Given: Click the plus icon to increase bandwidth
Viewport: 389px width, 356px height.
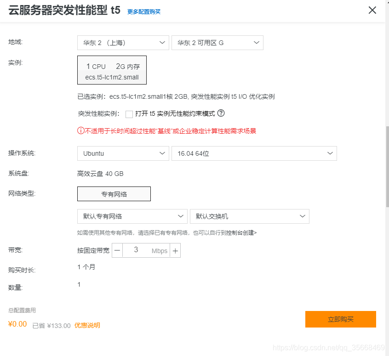Looking at the screenshot, I should click(175, 250).
